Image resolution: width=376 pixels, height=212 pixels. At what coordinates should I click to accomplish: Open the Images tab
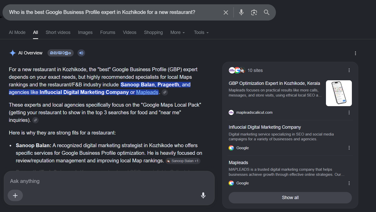coord(85,32)
